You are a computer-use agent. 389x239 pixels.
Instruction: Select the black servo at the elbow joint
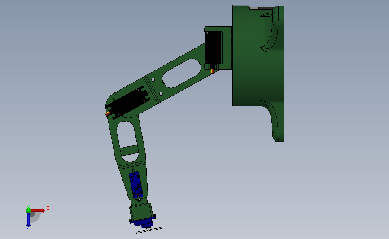tap(128, 102)
